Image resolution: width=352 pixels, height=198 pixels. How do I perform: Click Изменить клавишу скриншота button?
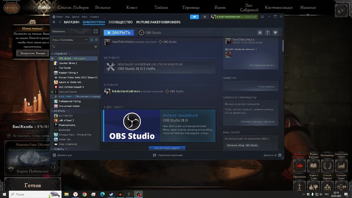[x=258, y=122]
